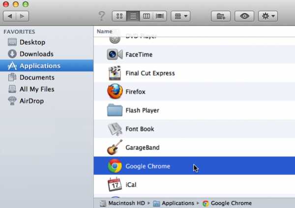Screen dimensions: 295x208
Task: Open Downloads in the sidebar
Action: (47, 54)
